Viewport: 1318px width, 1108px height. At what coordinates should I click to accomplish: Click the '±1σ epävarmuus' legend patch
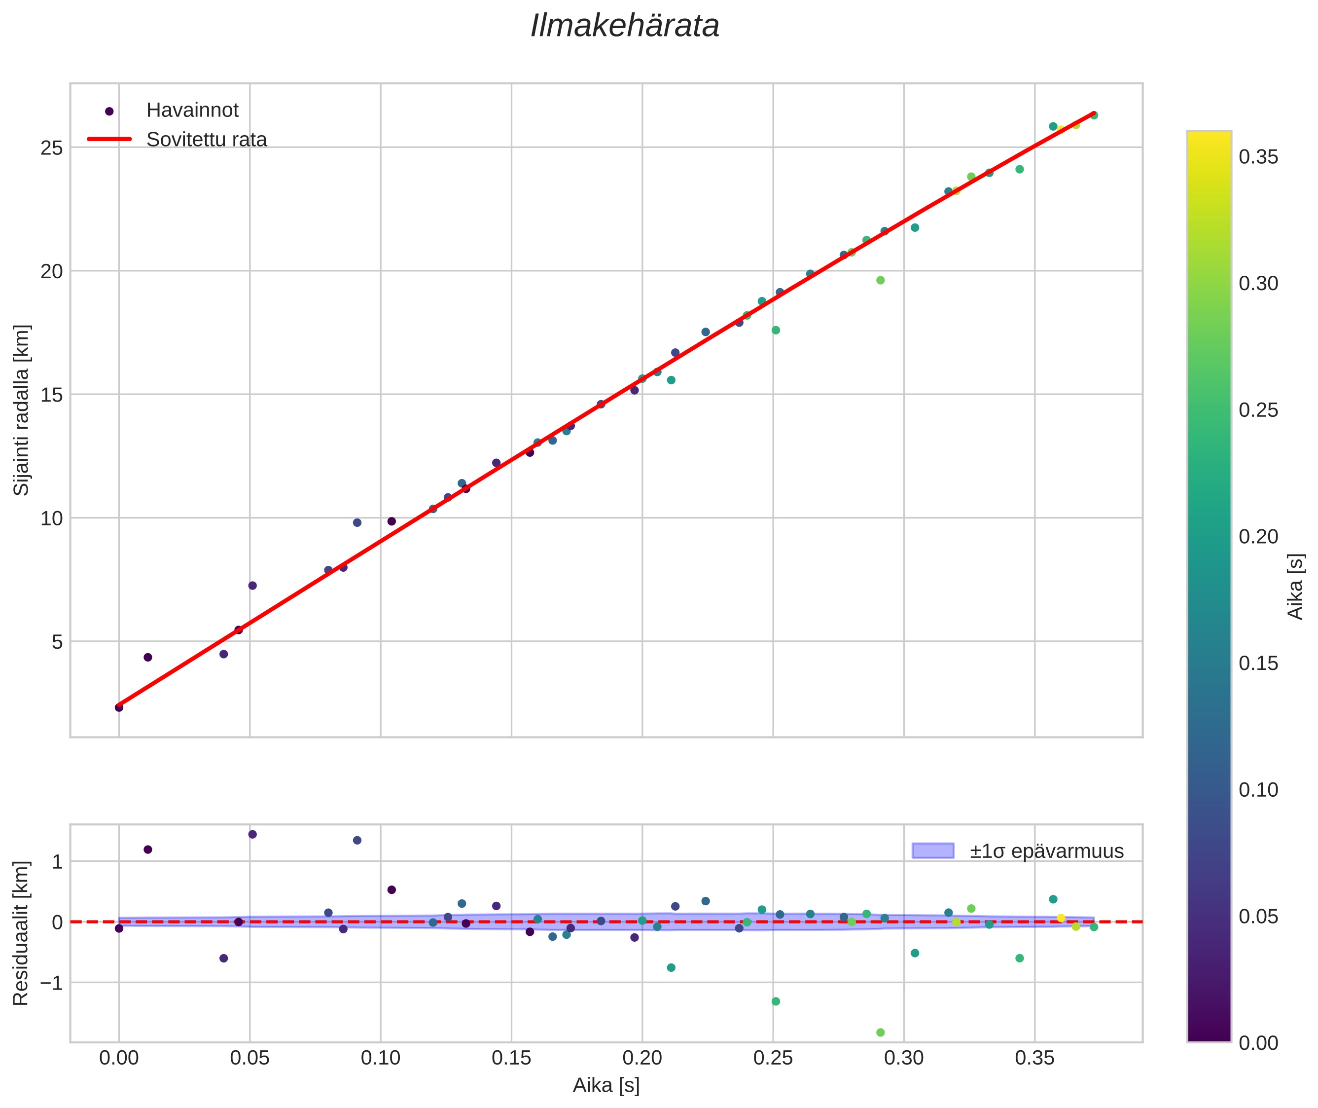point(932,850)
